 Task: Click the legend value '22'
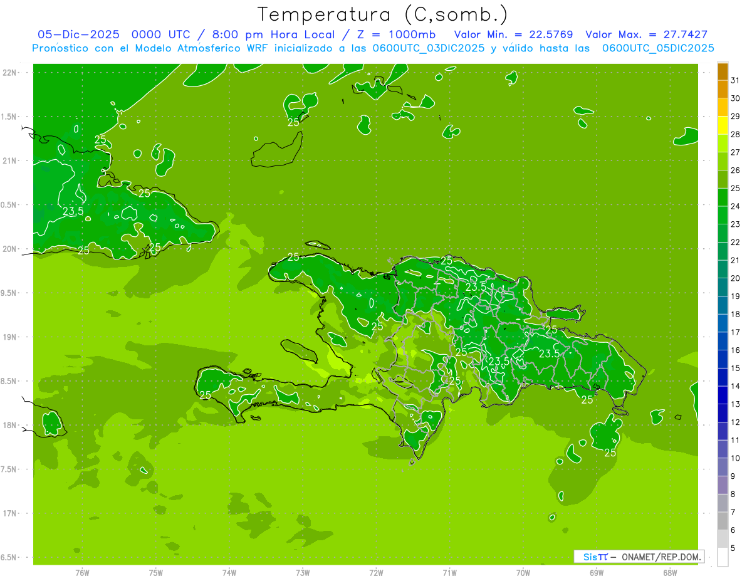tap(735, 242)
